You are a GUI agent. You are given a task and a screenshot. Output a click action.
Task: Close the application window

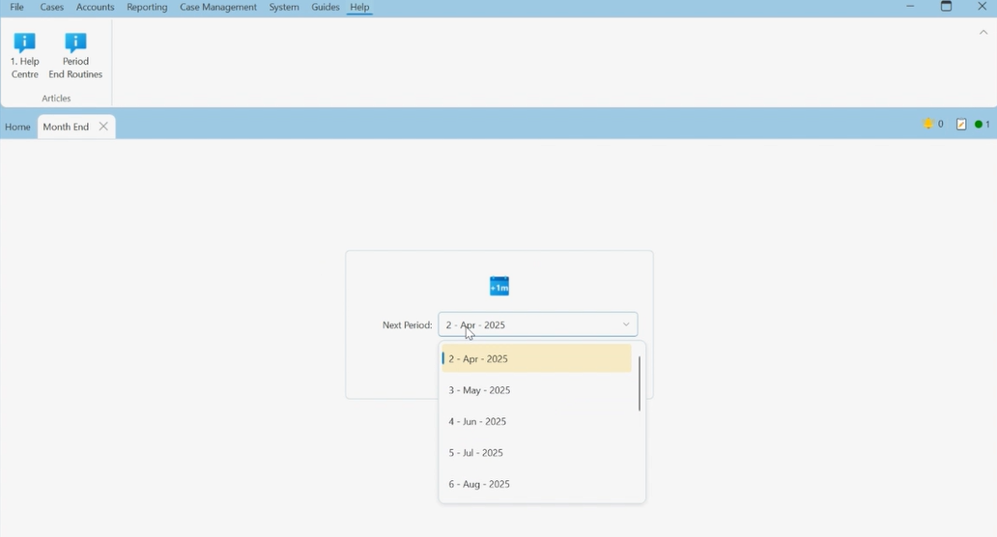(982, 7)
